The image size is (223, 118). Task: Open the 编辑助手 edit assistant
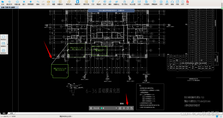tap(77, 3)
